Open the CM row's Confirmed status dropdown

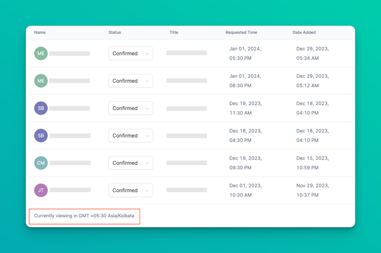pyautogui.click(x=130, y=163)
